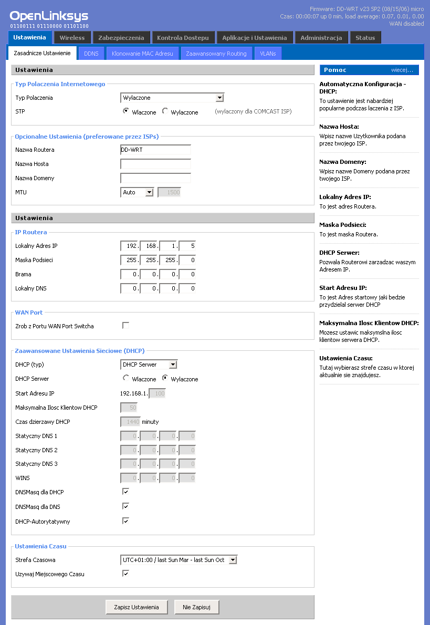The width and height of the screenshot is (430, 625).
Task: Click the Firmware DD-WRT v23 SP2 text
Action: click(x=366, y=9)
